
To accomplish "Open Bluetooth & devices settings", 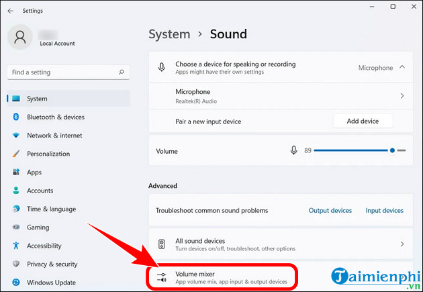I will point(68,117).
